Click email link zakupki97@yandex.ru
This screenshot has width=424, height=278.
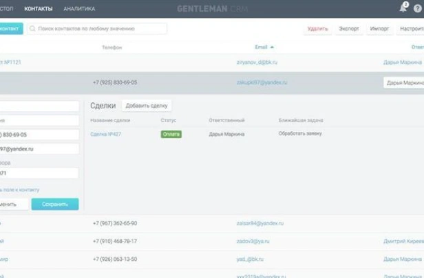click(262, 82)
